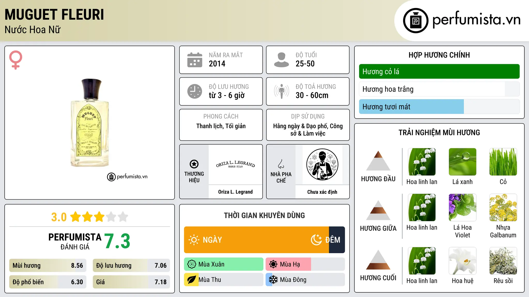Viewport: 529px width, 297px height.
Task: Click the MUGUET FLEURI title
Action: point(54,14)
